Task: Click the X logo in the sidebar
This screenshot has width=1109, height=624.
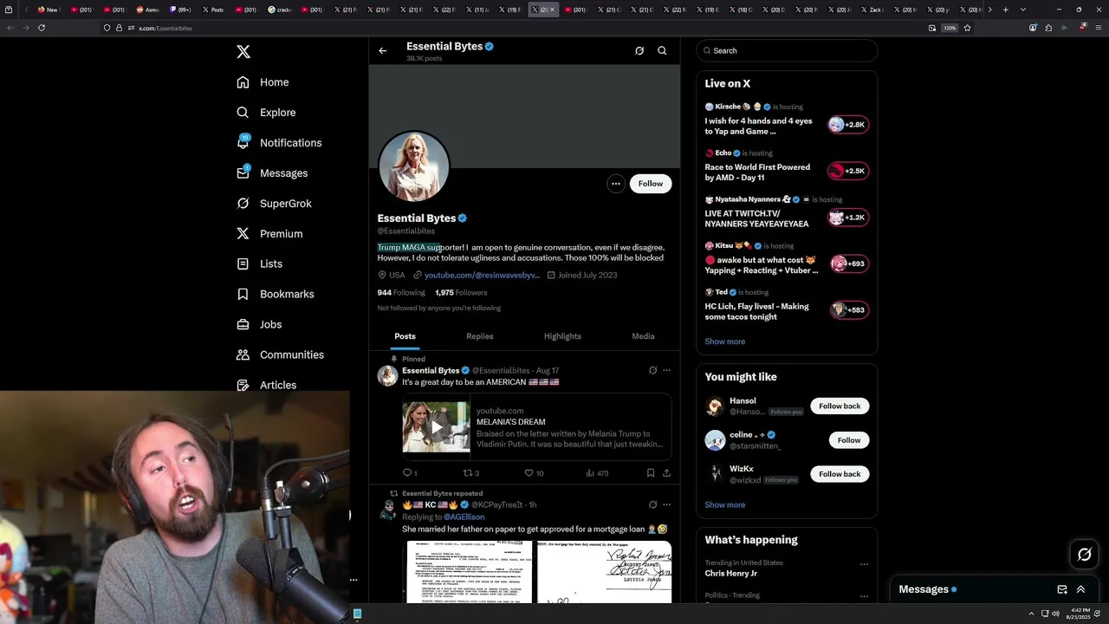Action: (243, 52)
